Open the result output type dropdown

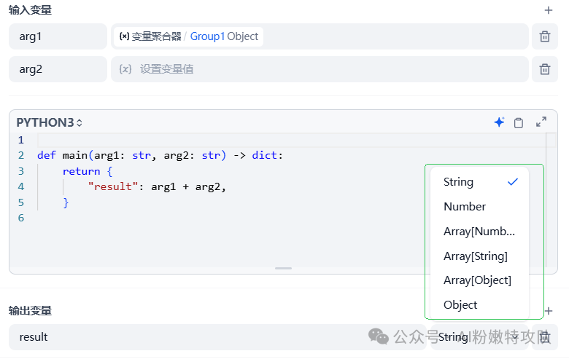(x=476, y=337)
